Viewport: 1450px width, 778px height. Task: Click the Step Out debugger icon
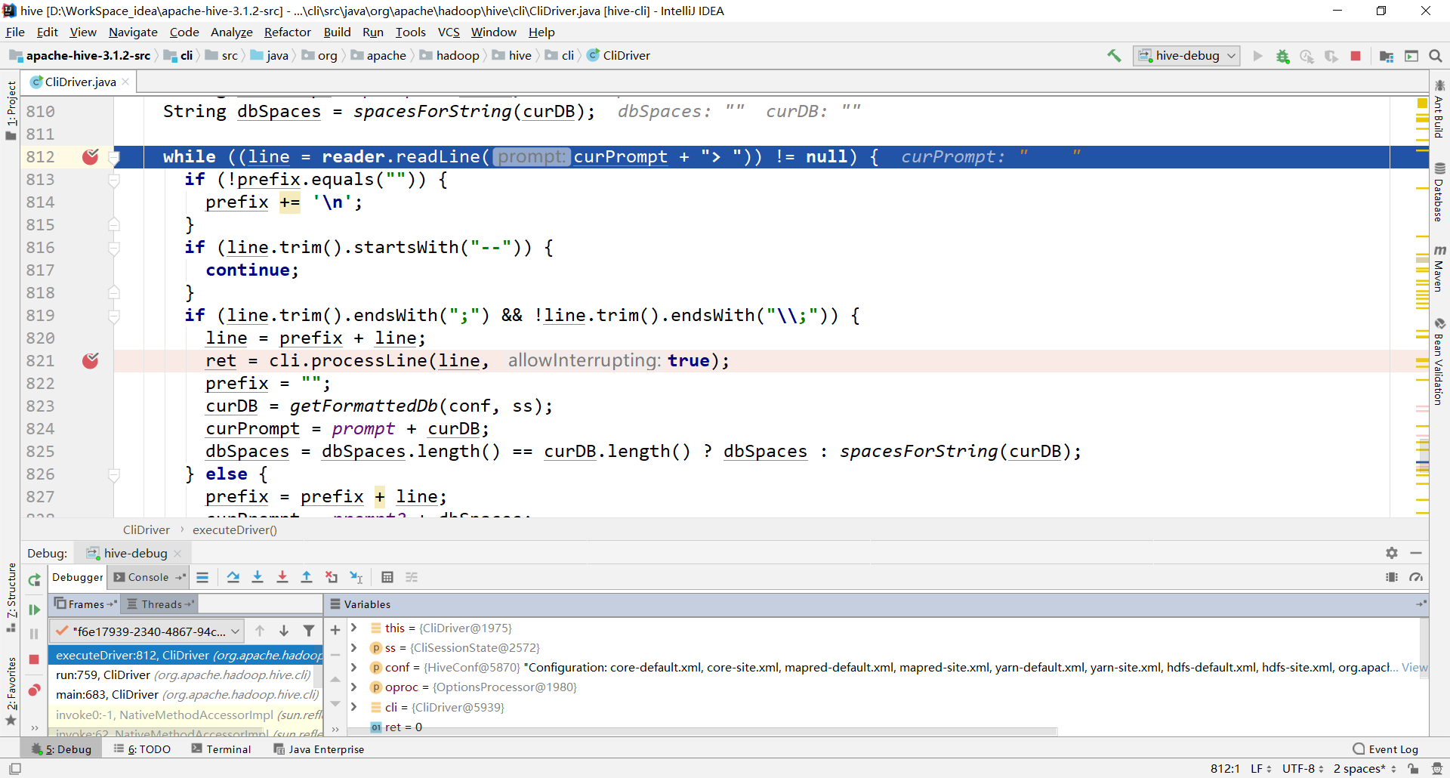307,577
